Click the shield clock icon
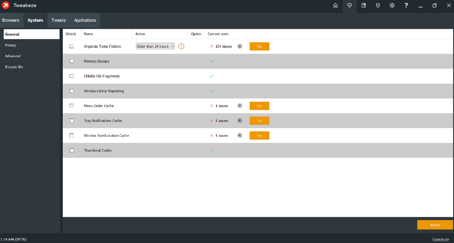The image size is (454, 243). (x=378, y=5)
